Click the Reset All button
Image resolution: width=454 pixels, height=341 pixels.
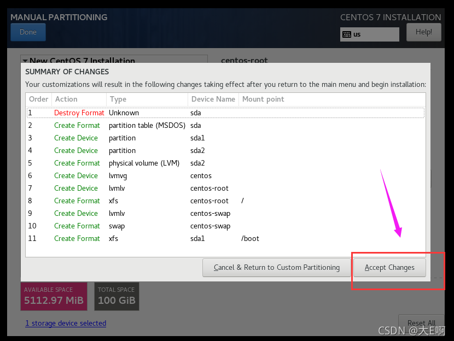(421, 323)
